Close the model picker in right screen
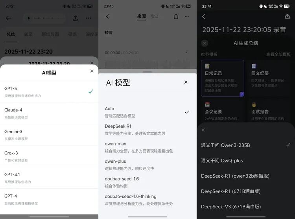 (x=203, y=130)
